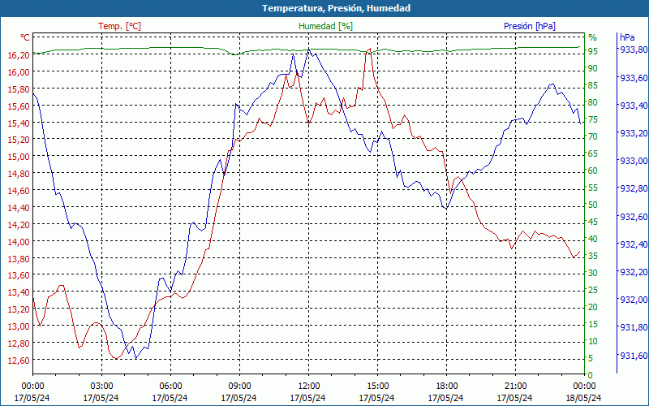Select '85' on the humidity axis
Image resolution: width=649 pixels, height=406 pixels.
[x=593, y=85]
